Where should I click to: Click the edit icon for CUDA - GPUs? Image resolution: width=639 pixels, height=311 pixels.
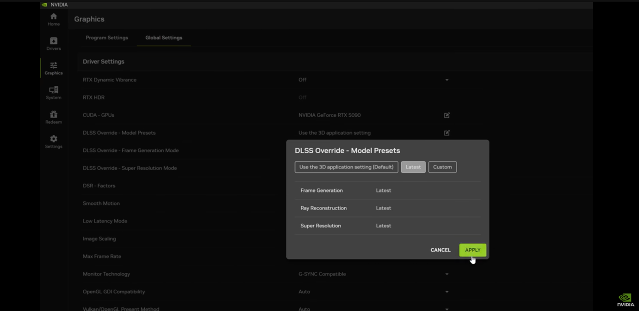[447, 115]
